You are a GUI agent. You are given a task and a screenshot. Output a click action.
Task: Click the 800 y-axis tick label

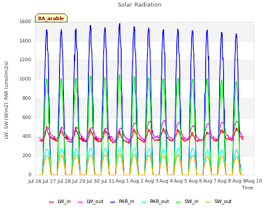(27, 98)
